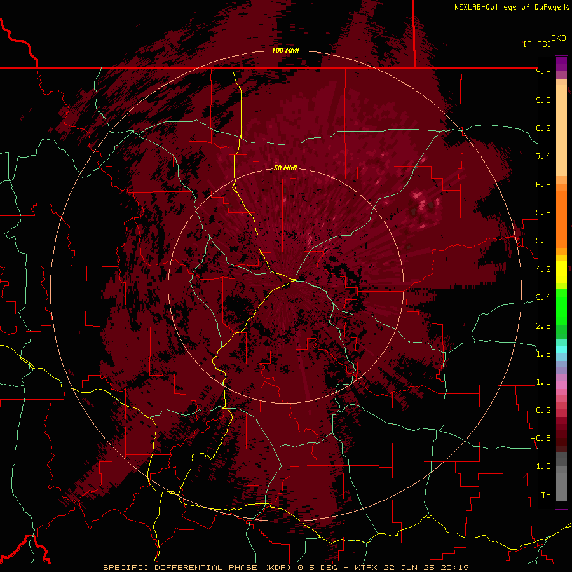The image size is (572, 572).
Task: Select the 5.8 legend value
Action: (543, 213)
